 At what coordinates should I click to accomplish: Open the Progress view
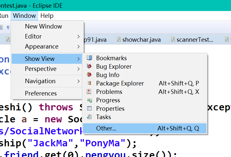click(145, 100)
